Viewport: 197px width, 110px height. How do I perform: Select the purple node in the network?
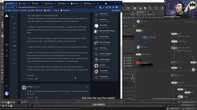point(174,48)
